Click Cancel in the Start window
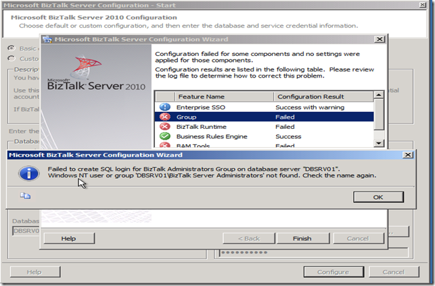 click(394, 272)
